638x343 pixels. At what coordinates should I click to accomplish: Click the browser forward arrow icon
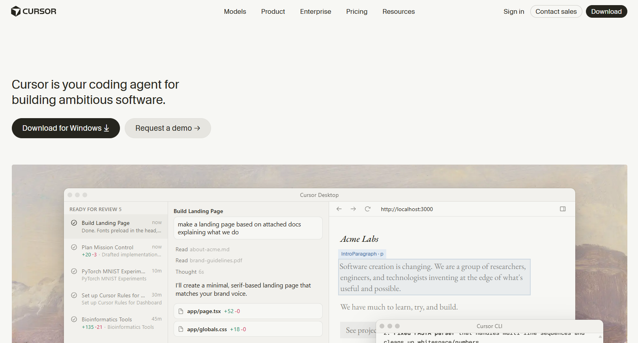click(x=353, y=209)
